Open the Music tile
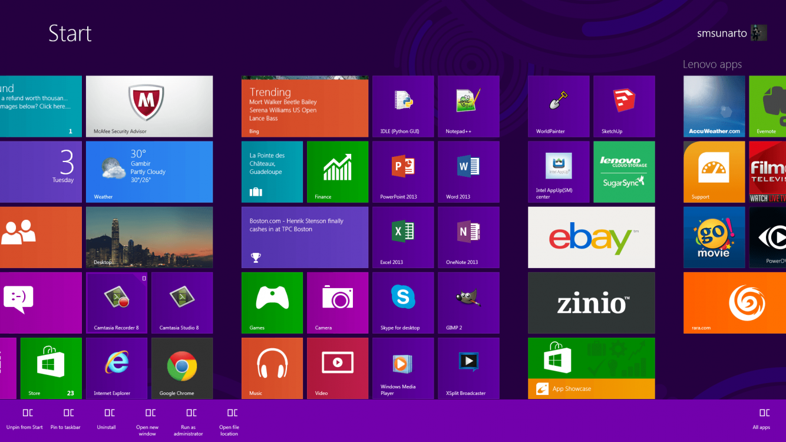The height and width of the screenshot is (442, 786). tap(272, 368)
